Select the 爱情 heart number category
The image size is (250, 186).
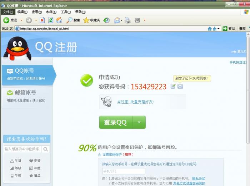[35, 161]
